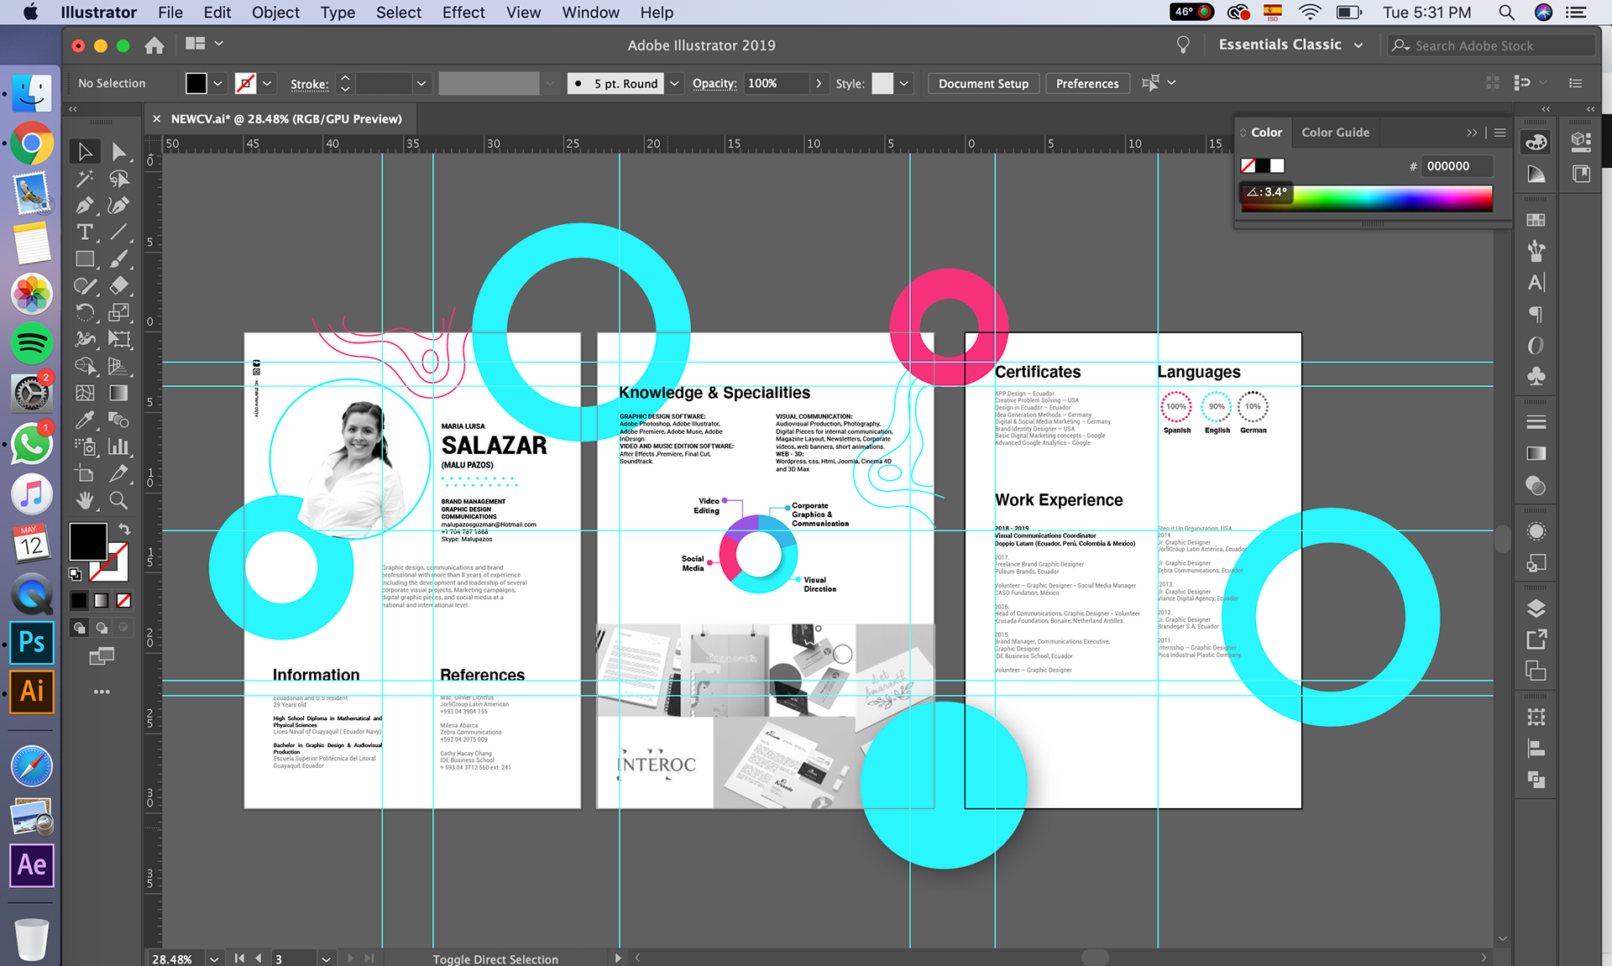Enable Draw Behind drawing mode
This screenshot has height=966, width=1612.
point(102,627)
